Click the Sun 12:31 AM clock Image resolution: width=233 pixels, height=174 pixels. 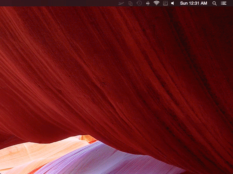(194, 3)
